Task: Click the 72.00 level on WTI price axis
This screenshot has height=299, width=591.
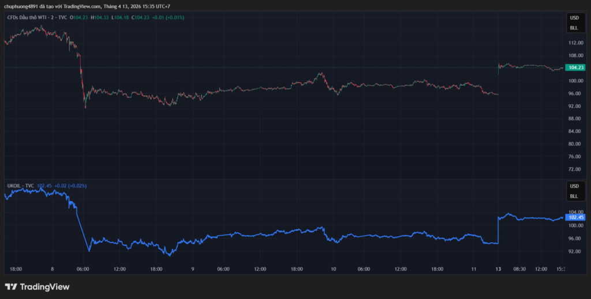Action: click(x=575, y=169)
